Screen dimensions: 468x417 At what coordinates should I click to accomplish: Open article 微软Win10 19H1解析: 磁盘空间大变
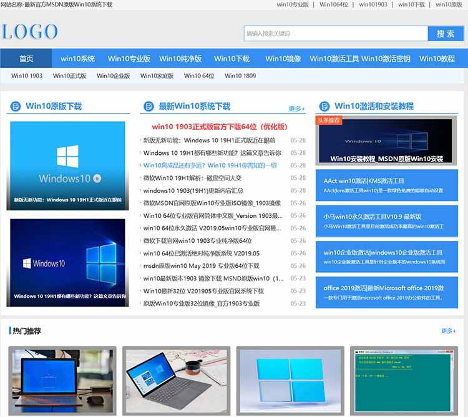pyautogui.click(x=192, y=178)
